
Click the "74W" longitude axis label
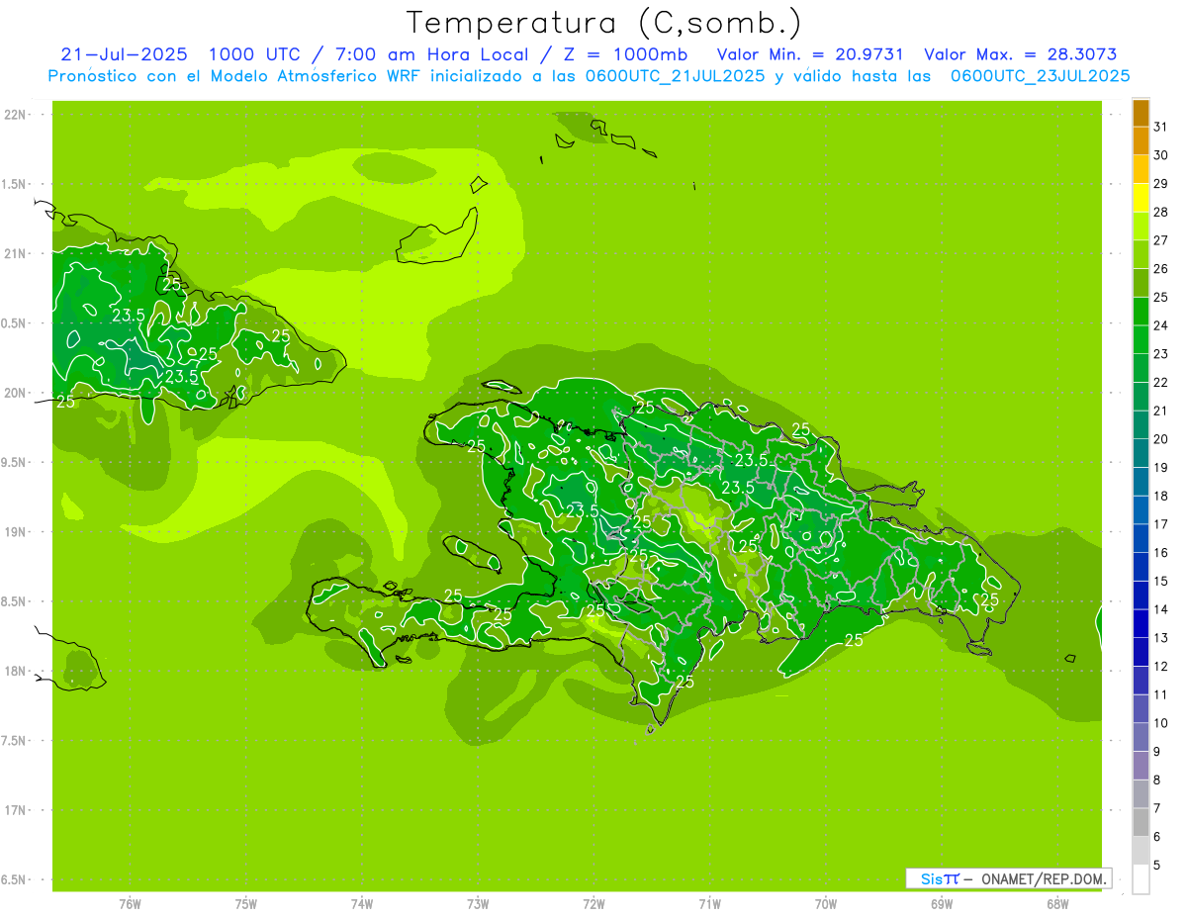pyautogui.click(x=361, y=904)
